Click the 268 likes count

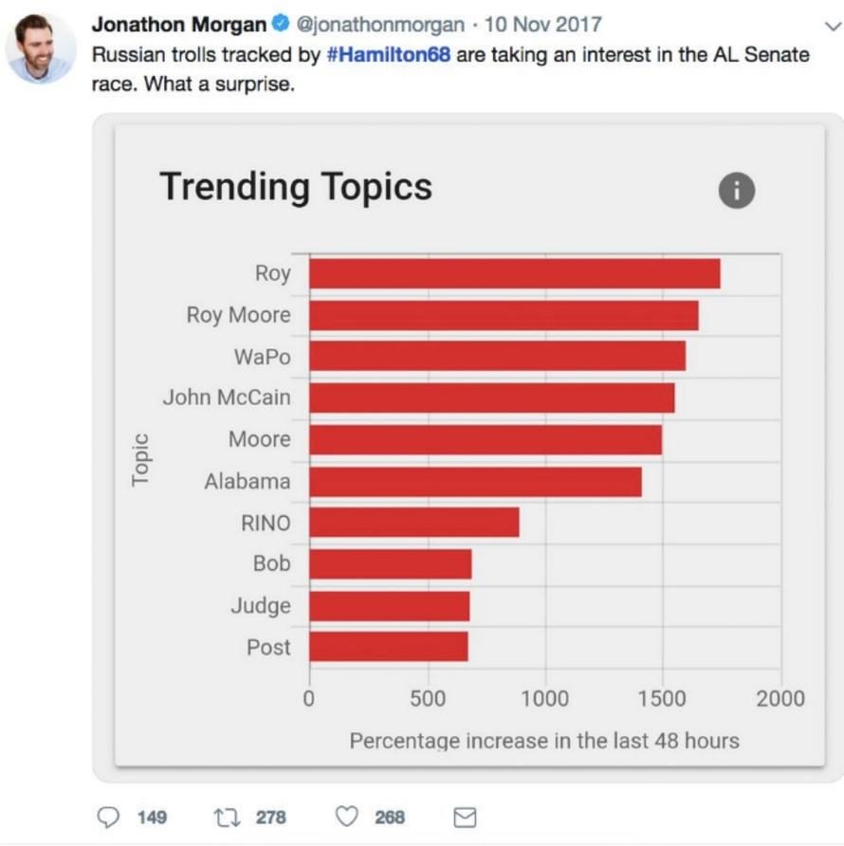click(x=390, y=818)
